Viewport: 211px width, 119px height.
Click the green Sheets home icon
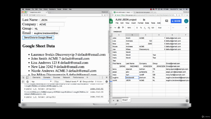tap(111, 21)
